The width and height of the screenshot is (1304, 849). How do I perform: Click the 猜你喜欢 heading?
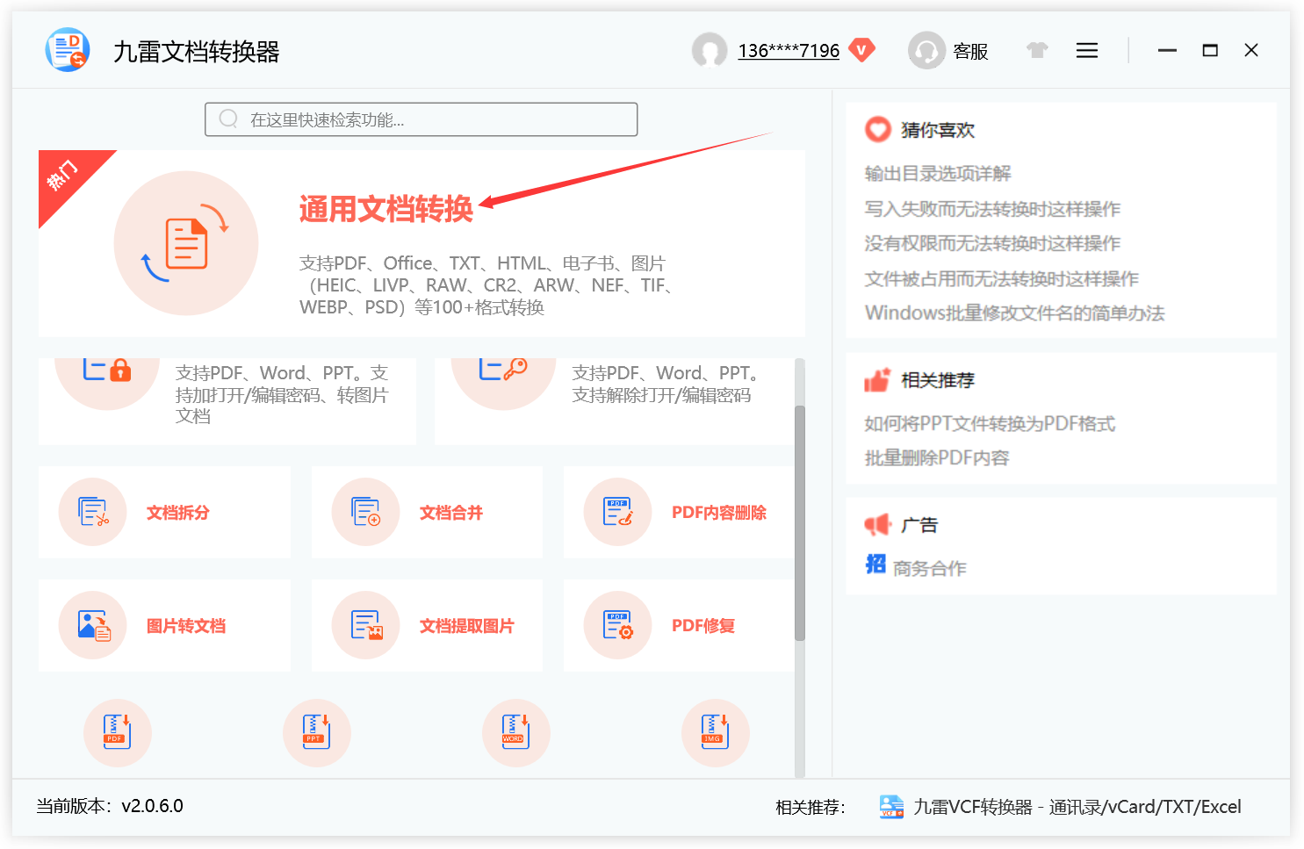(x=938, y=130)
